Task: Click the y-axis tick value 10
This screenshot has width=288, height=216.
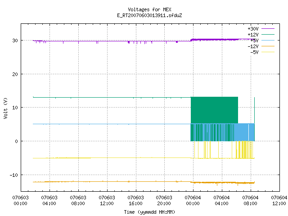Action: tap(15, 108)
